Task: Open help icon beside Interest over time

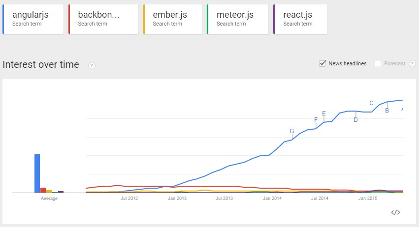Action: (x=92, y=66)
